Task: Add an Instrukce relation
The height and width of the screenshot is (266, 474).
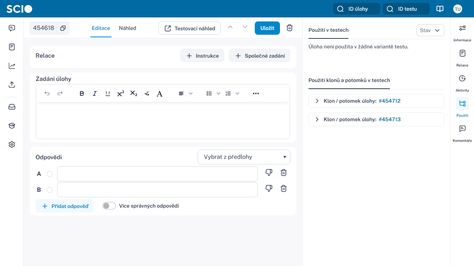Action: pos(202,56)
